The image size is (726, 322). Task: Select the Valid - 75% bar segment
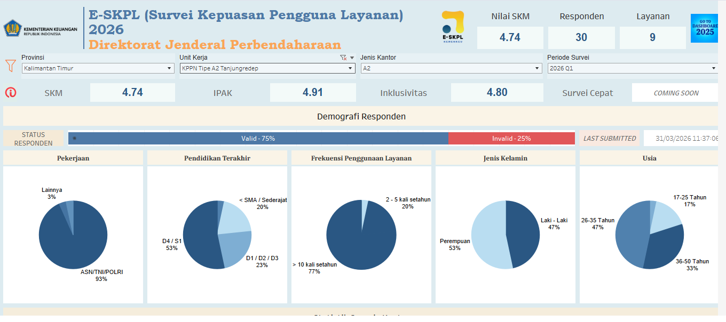coord(258,139)
